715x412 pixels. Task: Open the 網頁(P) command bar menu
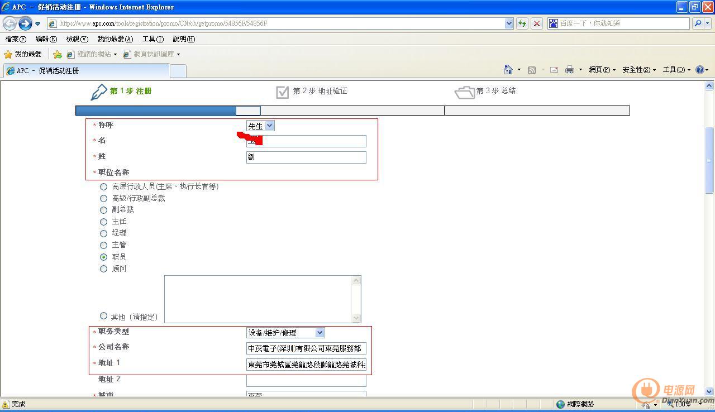point(602,70)
